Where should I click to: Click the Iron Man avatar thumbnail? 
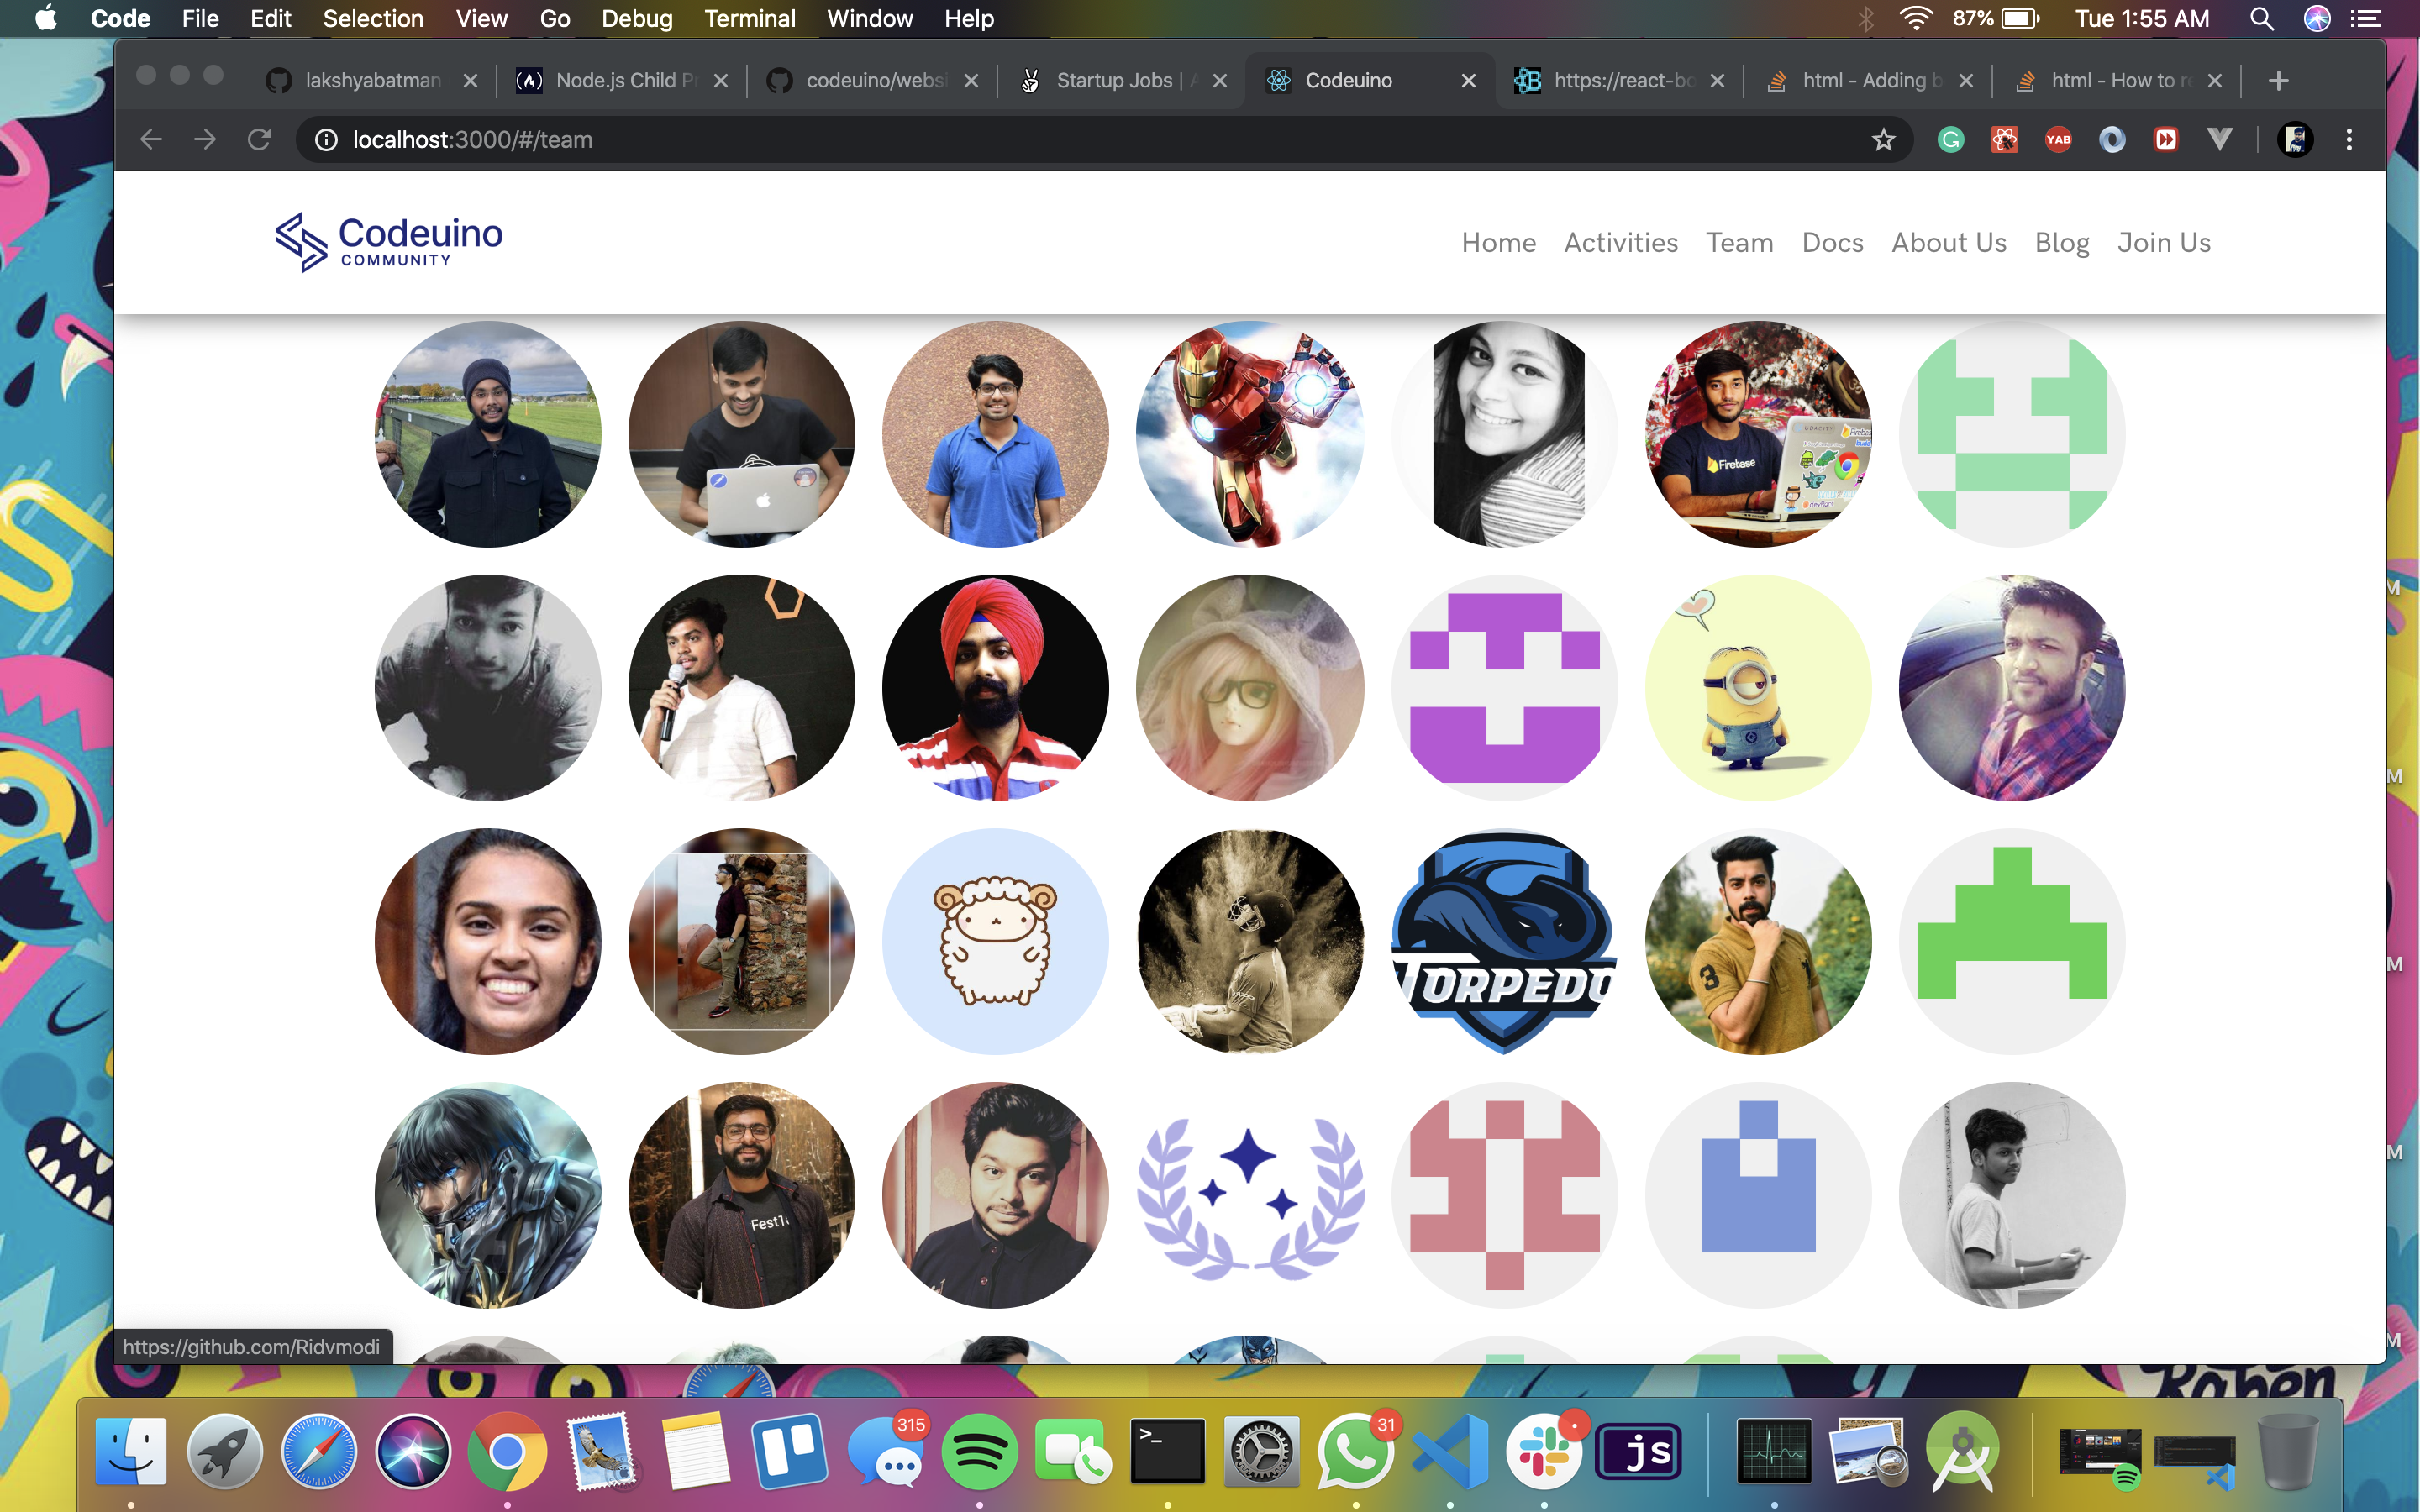coord(1249,434)
